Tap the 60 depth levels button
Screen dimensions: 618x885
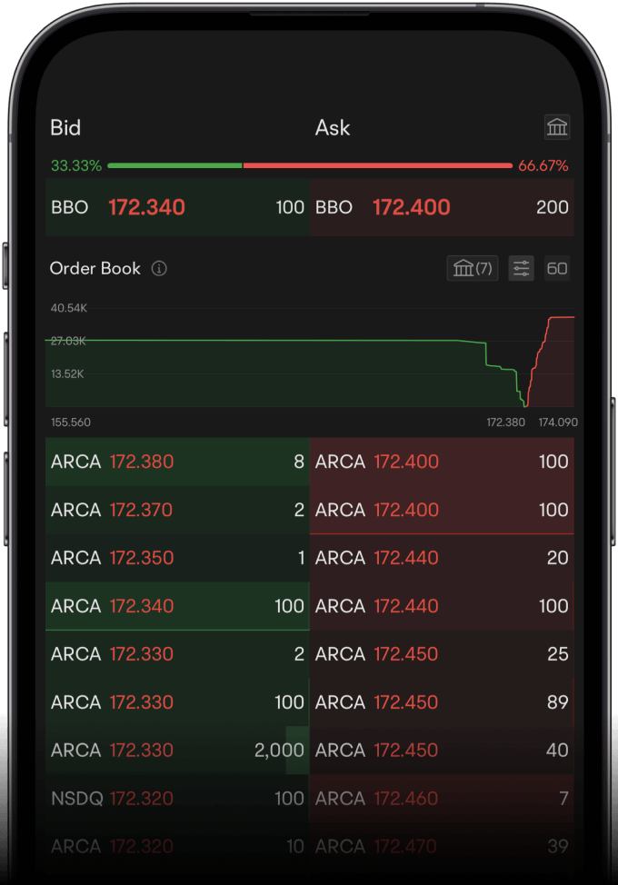(557, 268)
